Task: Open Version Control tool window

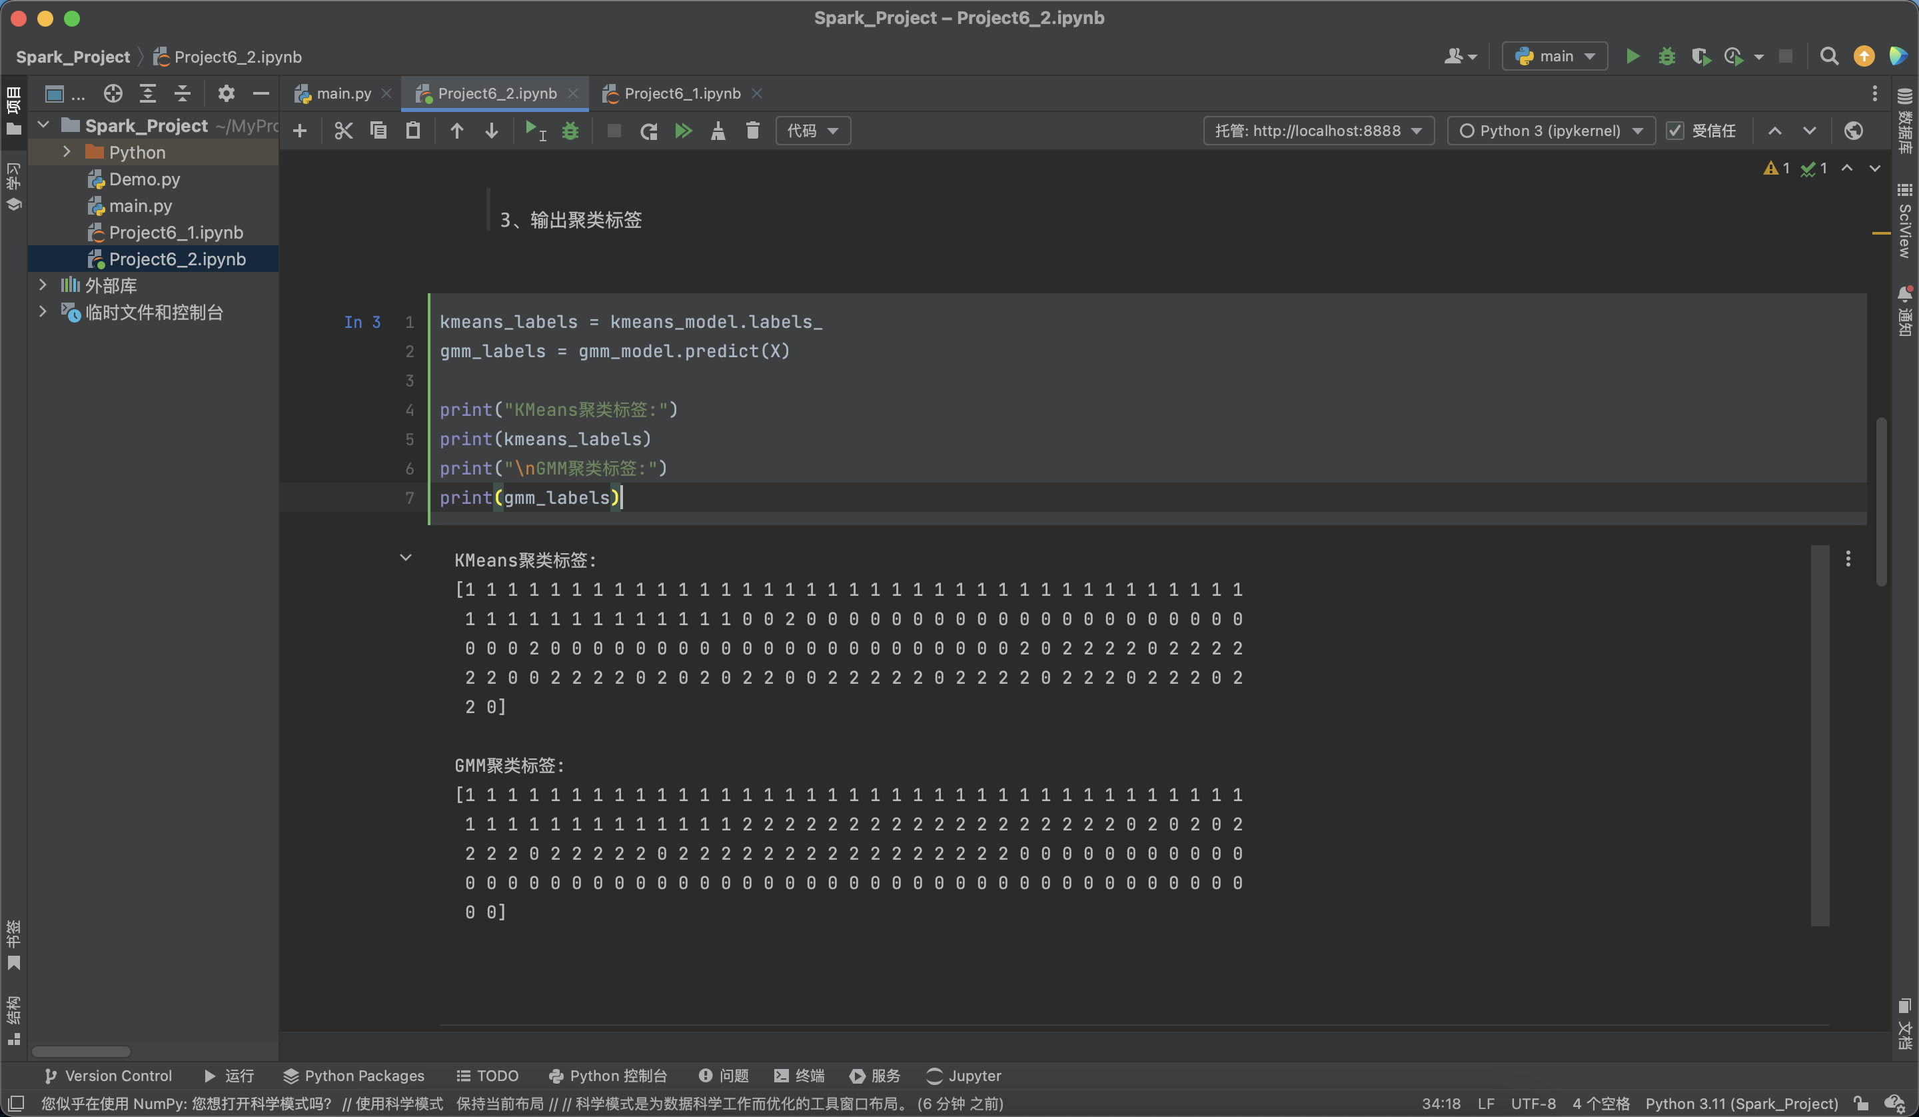Action: click(108, 1075)
